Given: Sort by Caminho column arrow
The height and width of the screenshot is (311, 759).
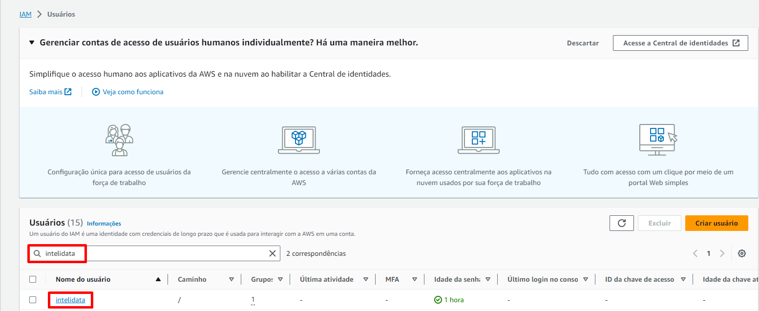Looking at the screenshot, I should (231, 279).
